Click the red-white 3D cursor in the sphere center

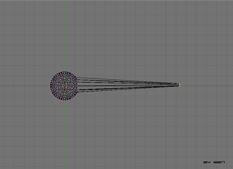(65, 86)
